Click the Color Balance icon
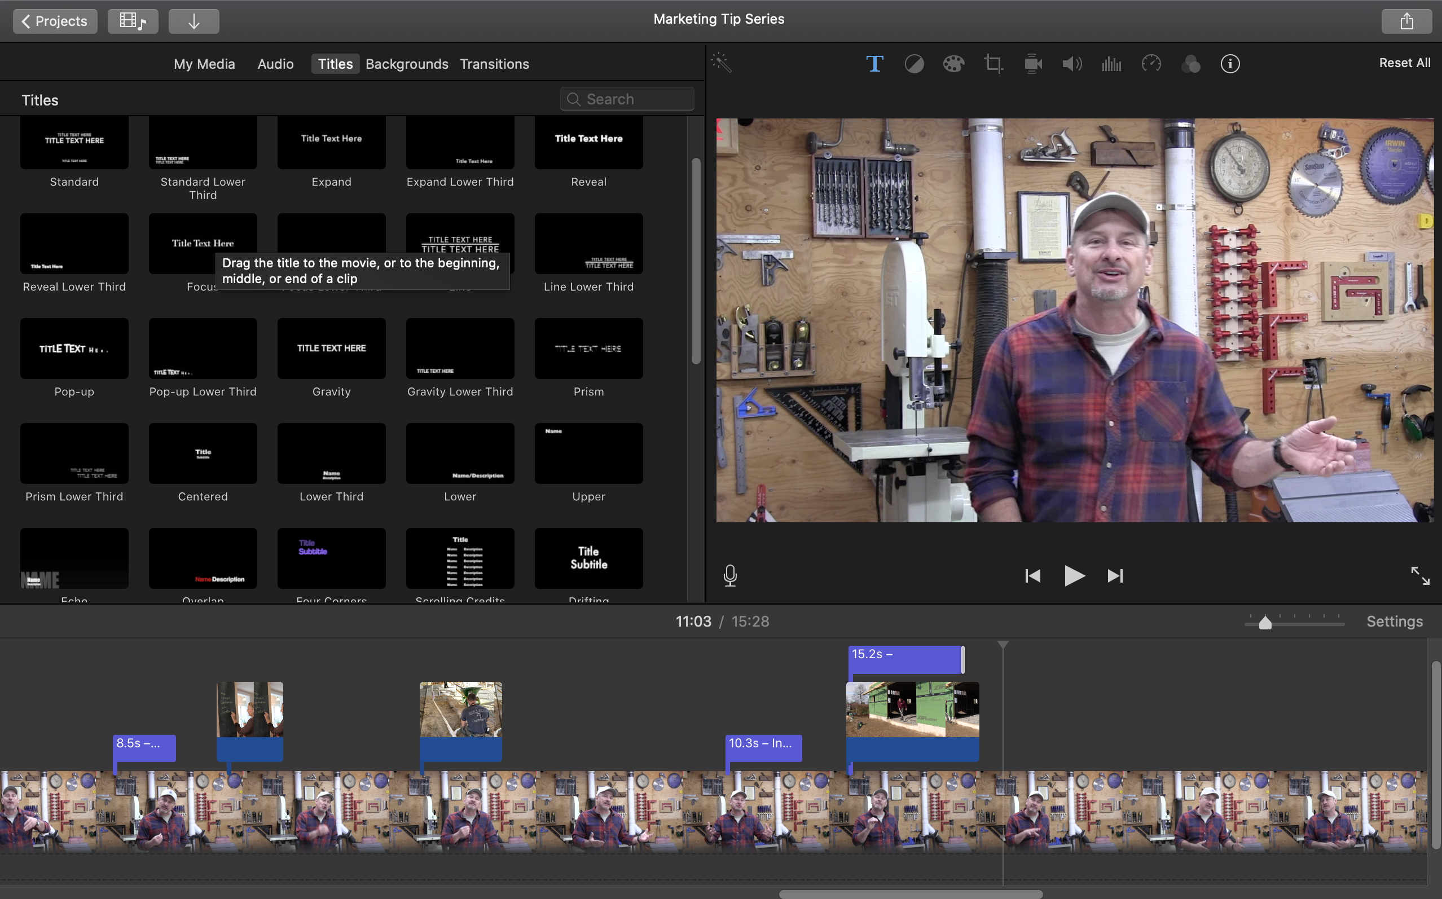The image size is (1442, 899). tap(914, 64)
